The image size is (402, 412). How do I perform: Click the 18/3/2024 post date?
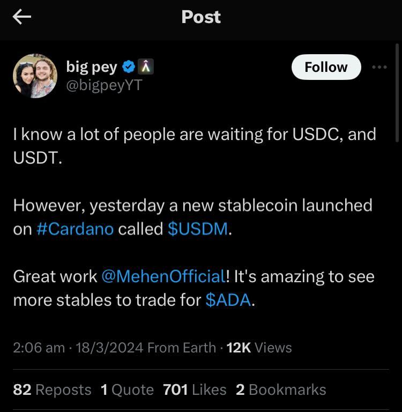pyautogui.click(x=109, y=348)
